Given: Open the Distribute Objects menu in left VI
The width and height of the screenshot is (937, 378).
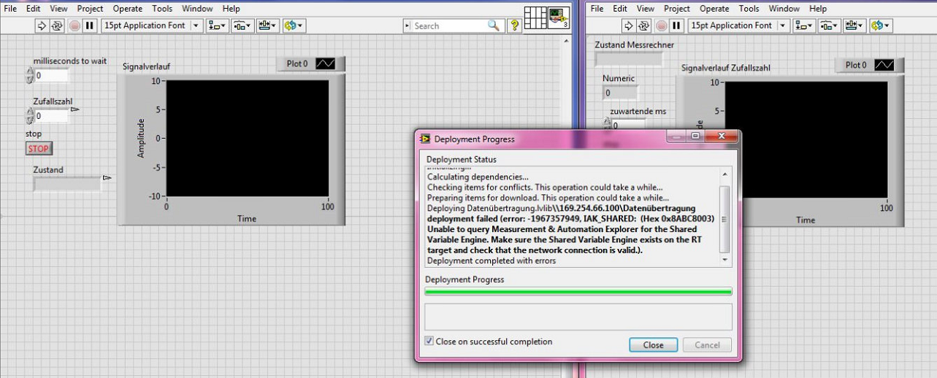Looking at the screenshot, I should [241, 26].
